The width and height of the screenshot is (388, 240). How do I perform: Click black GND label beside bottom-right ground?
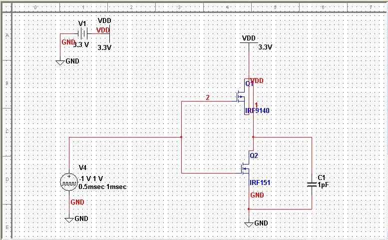coord(261,223)
